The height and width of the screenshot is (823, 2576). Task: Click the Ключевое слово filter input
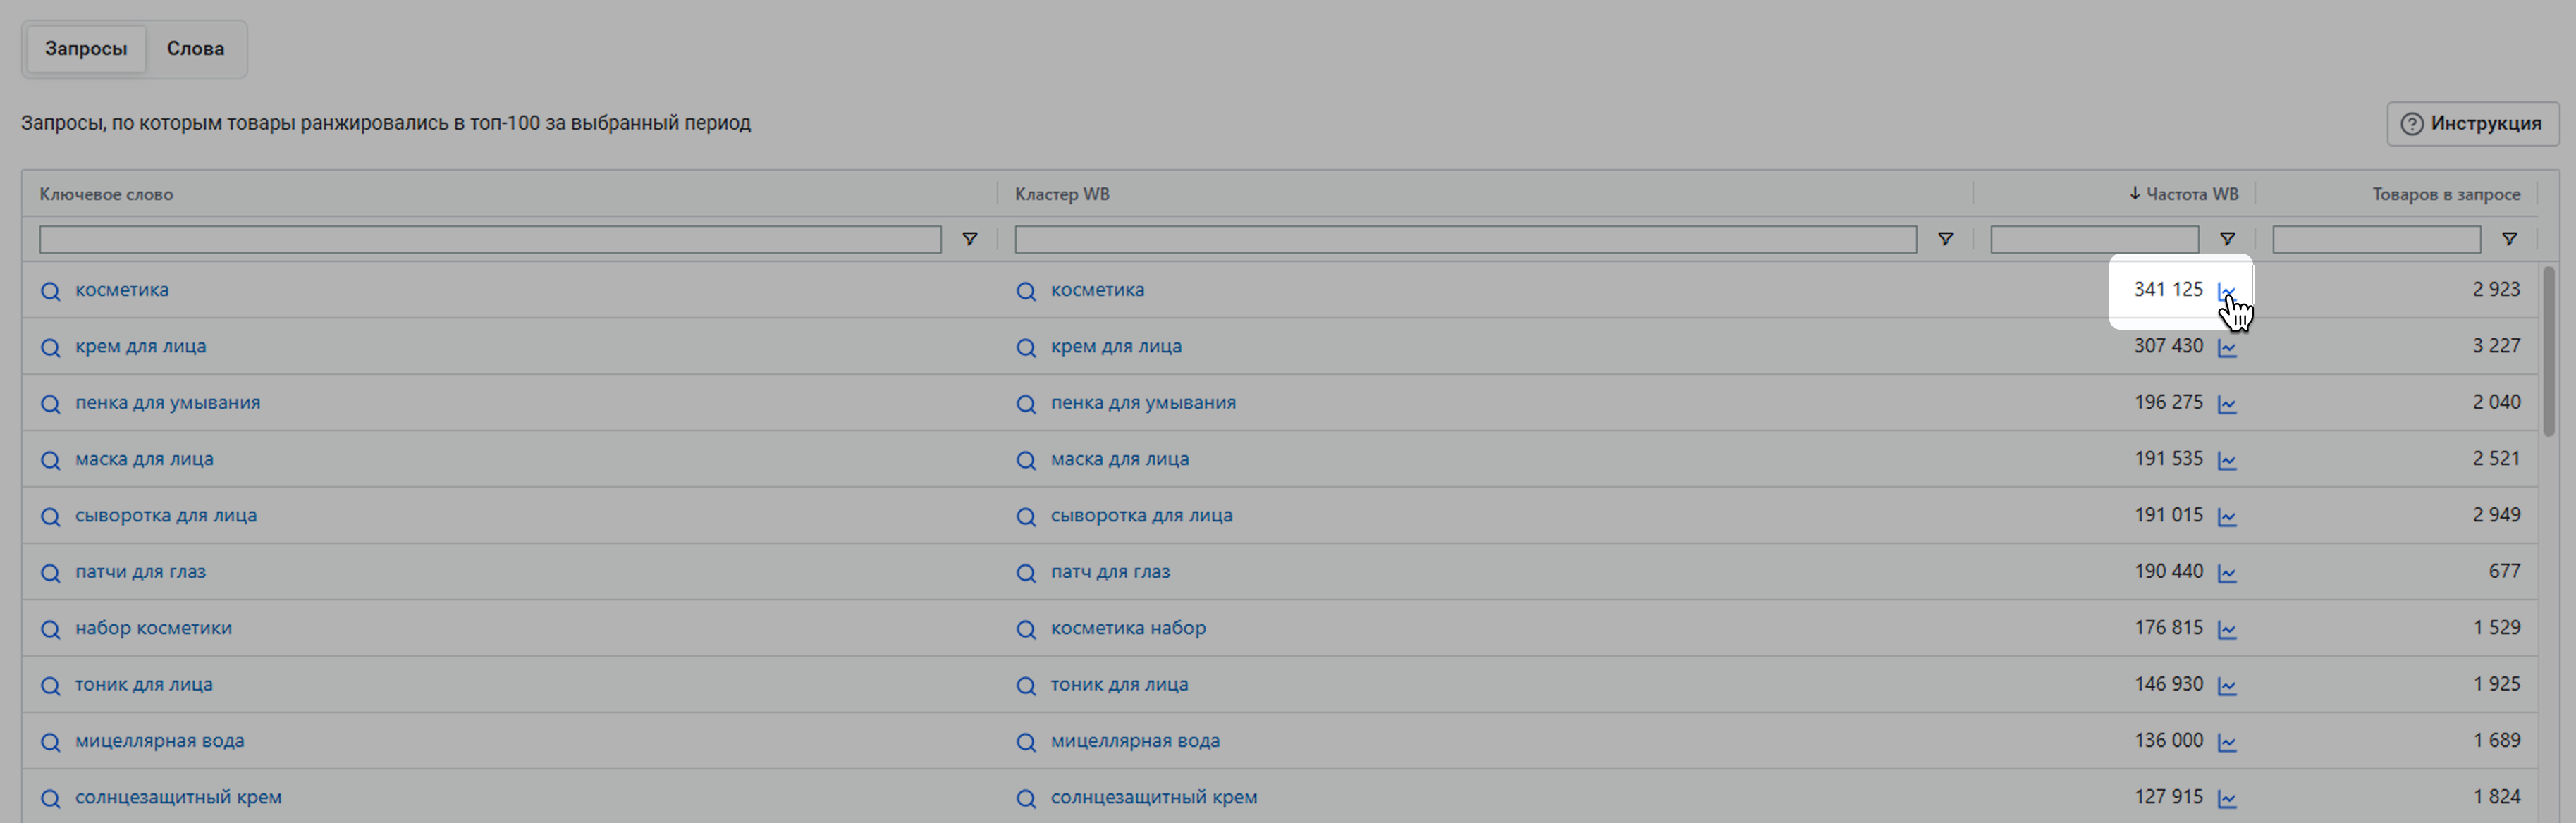(490, 239)
